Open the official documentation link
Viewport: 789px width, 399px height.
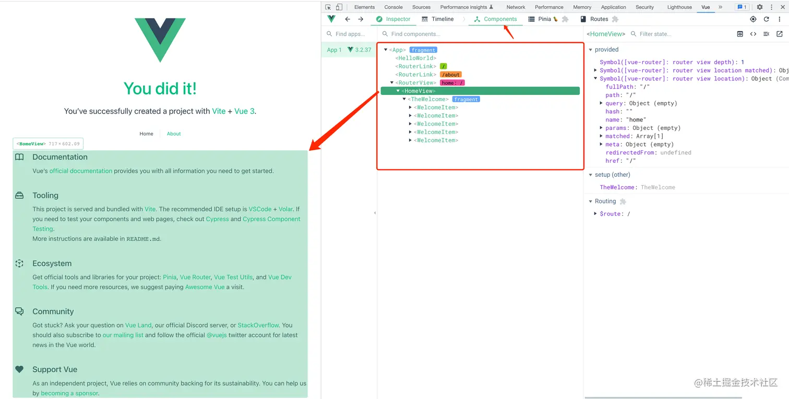point(81,171)
